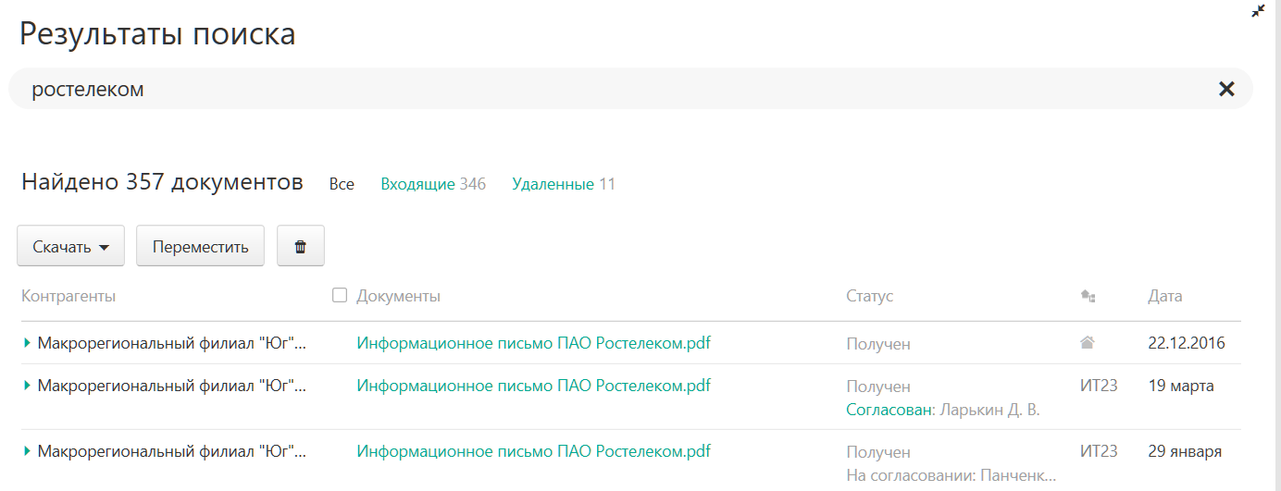Viewport: 1281px width, 491px height.
Task: Click the Переместить button
Action: coord(201,247)
